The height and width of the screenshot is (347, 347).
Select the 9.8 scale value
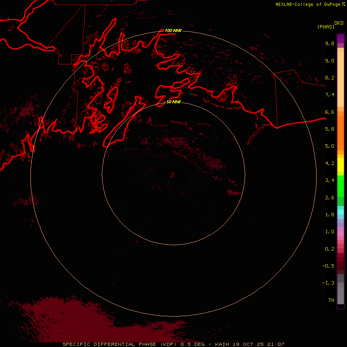pyautogui.click(x=330, y=43)
